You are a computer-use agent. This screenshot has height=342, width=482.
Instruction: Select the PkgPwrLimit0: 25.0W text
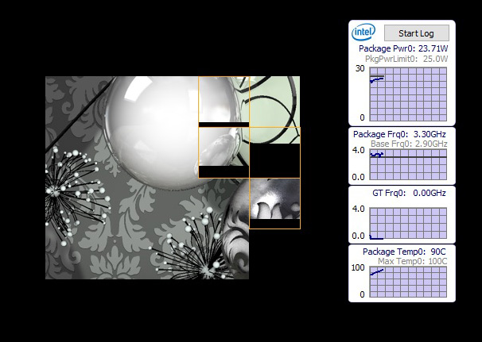pos(406,59)
